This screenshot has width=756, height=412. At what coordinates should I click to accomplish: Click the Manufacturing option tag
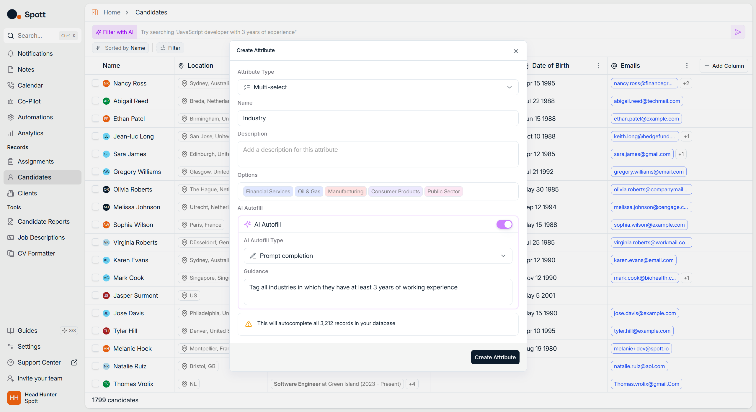pos(346,192)
